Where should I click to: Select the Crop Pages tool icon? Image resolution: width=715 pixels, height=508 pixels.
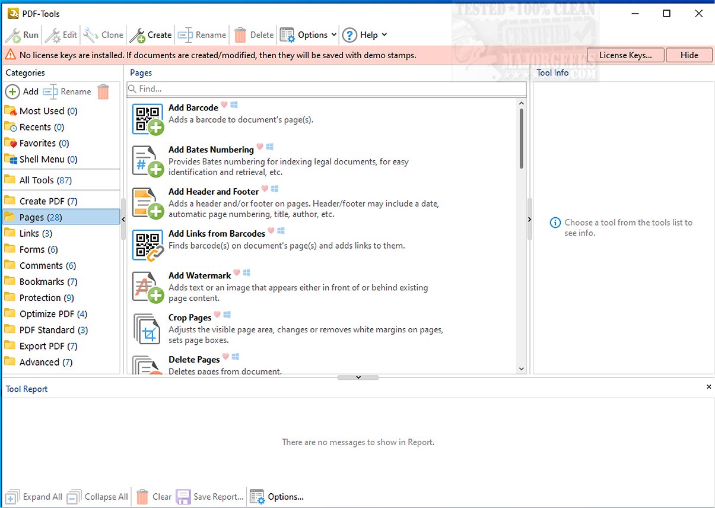pyautogui.click(x=147, y=329)
